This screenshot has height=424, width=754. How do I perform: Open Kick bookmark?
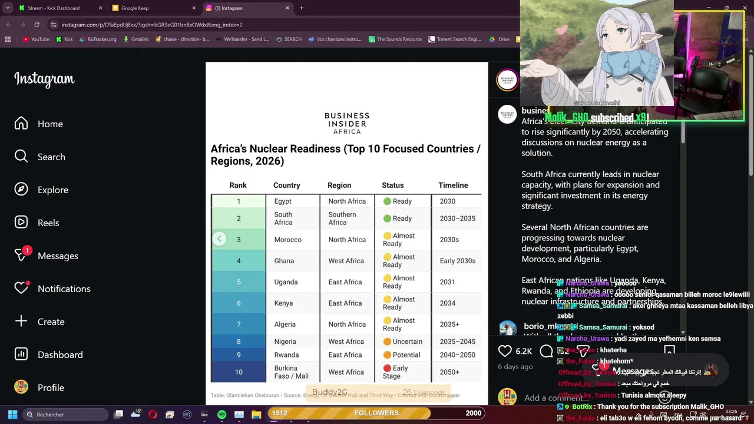point(64,39)
